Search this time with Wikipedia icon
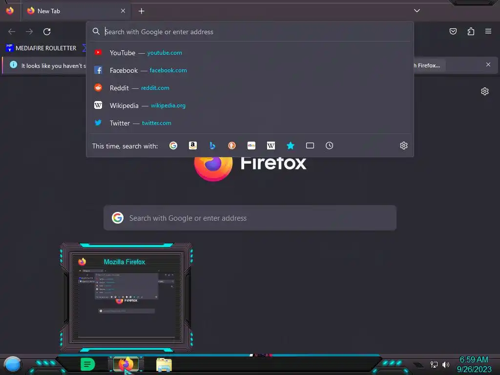The height and width of the screenshot is (375, 500). (x=271, y=146)
